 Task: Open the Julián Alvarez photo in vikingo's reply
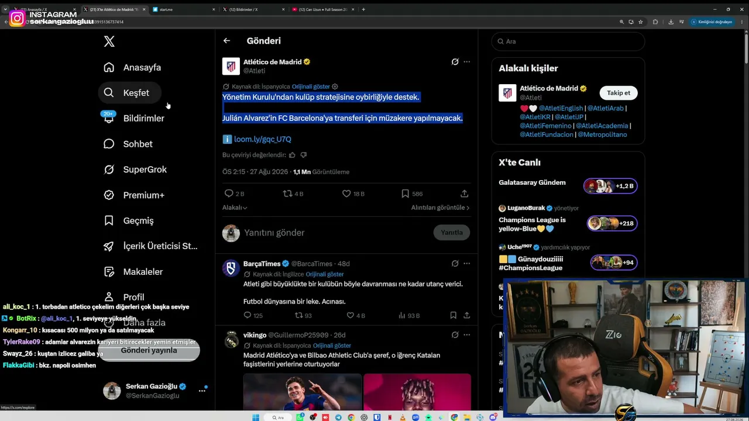pos(303,392)
